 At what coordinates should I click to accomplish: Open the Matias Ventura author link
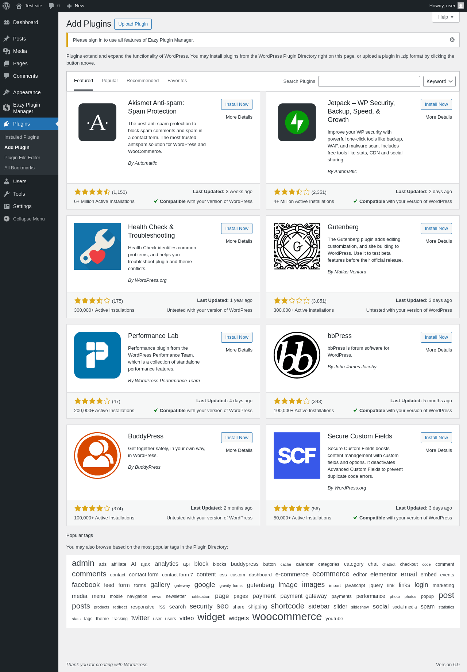pos(350,272)
